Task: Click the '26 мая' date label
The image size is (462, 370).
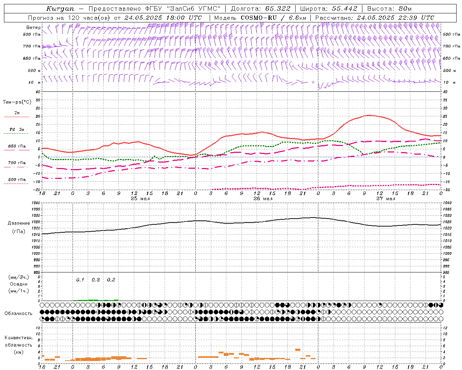Action: point(263,199)
